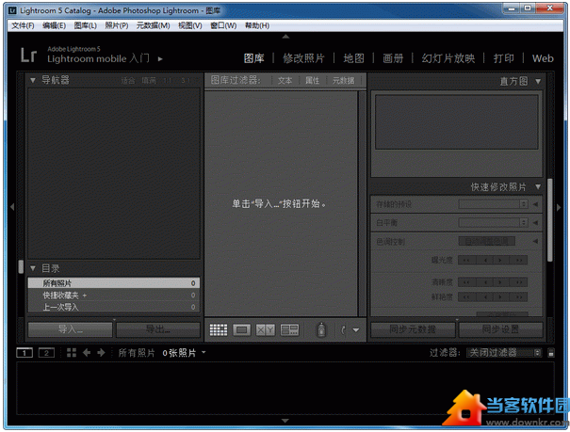Click the 导入... button
Screen dimensions: 570x432
70,329
